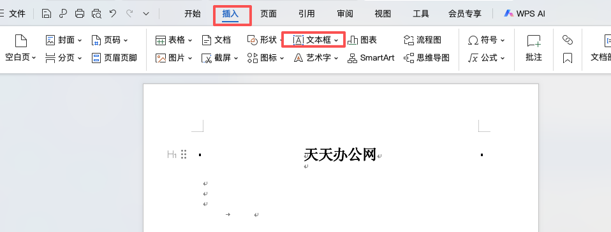
Task: Expand the 图标 dropdown arrow
Action: click(282, 58)
